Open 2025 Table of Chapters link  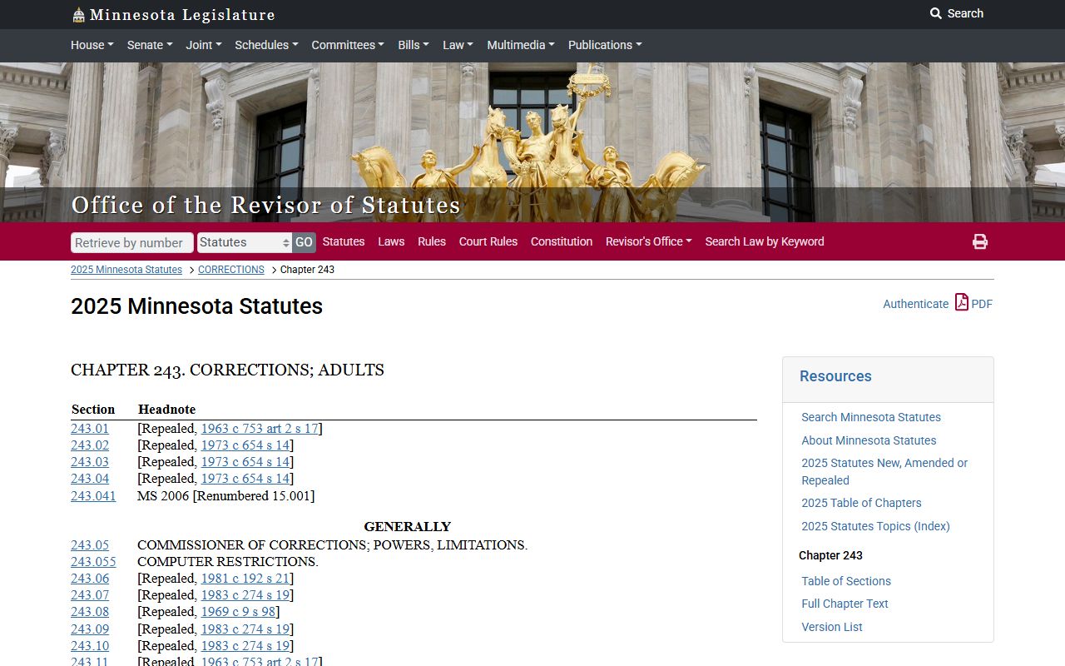coord(861,503)
